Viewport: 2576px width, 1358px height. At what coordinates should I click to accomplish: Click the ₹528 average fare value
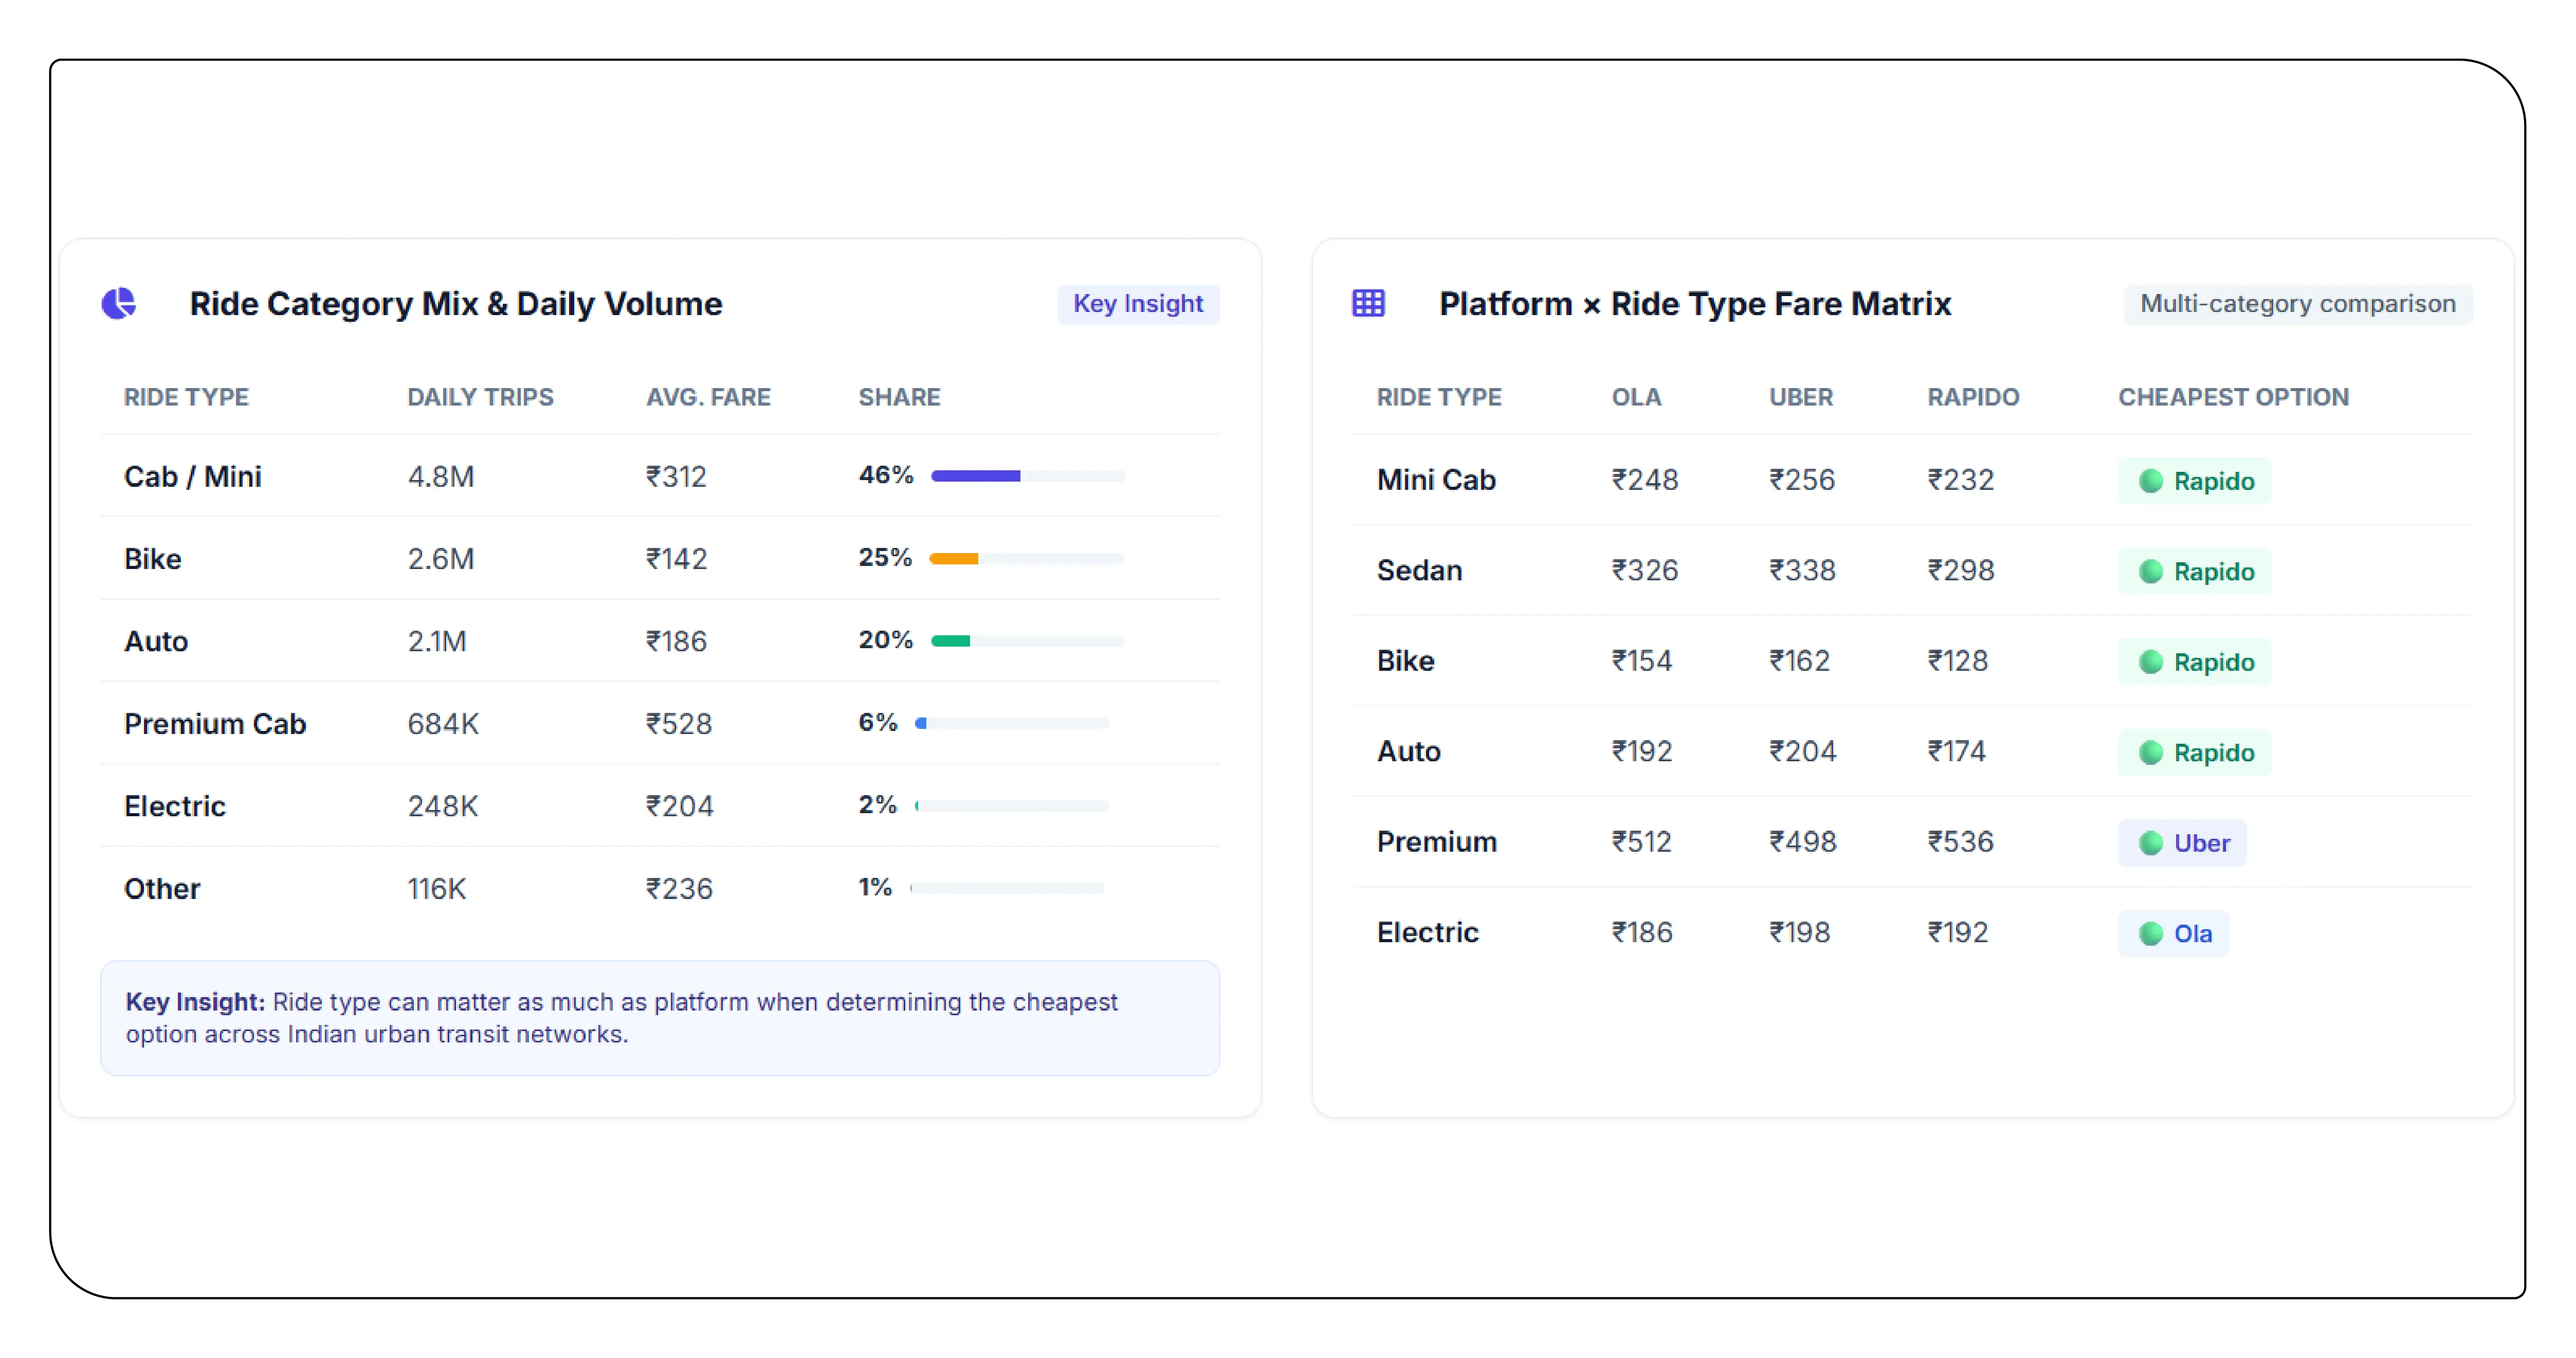[x=679, y=724]
